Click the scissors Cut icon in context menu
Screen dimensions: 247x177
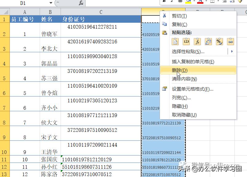pos(165,16)
